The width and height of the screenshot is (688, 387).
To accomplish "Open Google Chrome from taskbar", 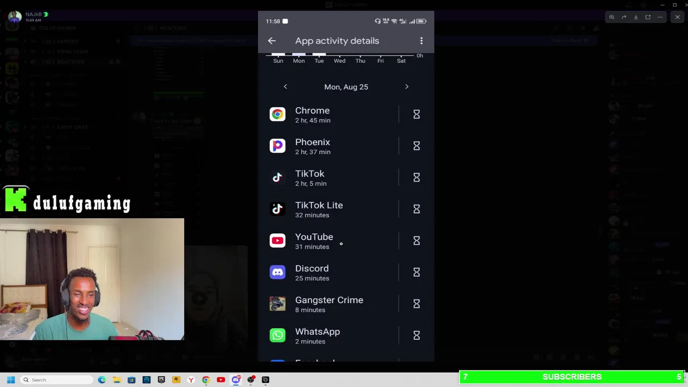I will point(206,380).
